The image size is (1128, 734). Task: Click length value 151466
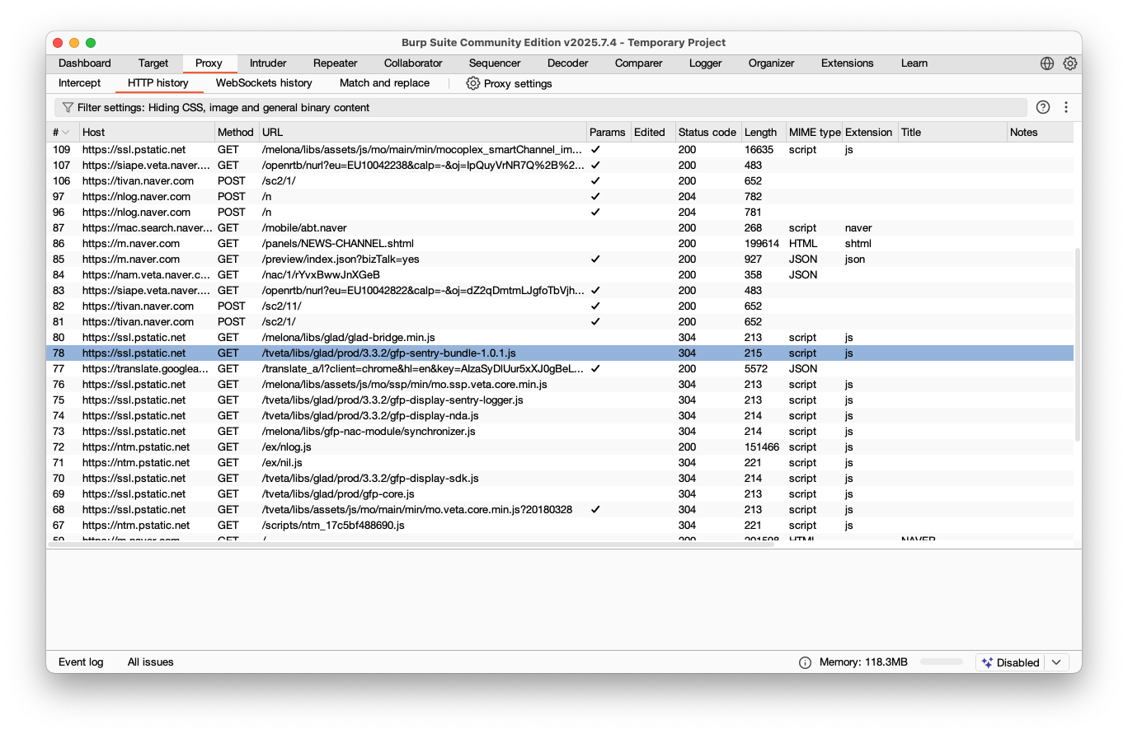(762, 447)
